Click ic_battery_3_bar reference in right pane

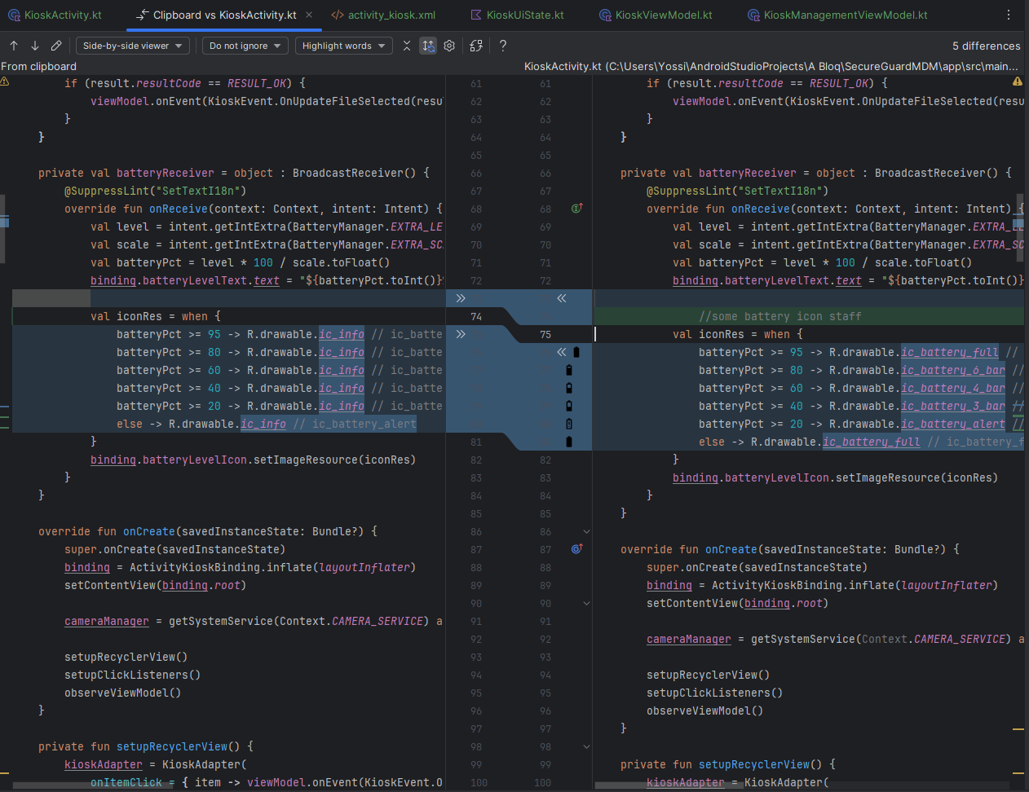953,406
